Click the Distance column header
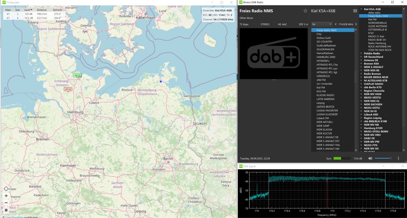The image size is (407, 218). coord(42,10)
